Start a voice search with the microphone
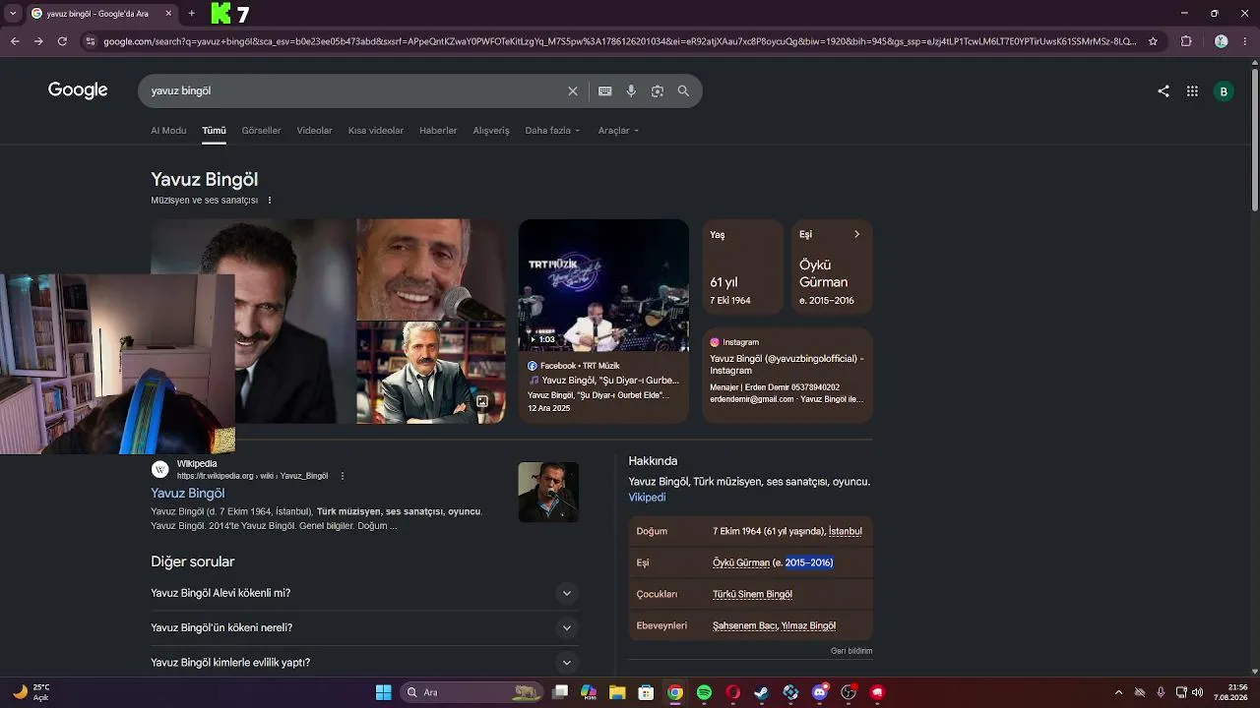The image size is (1260, 708). click(x=631, y=91)
